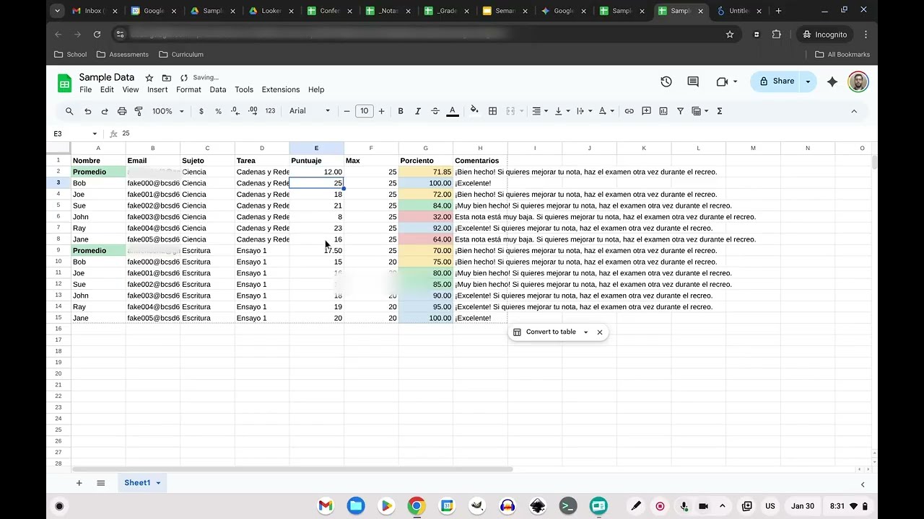Undo the last action
924x519 pixels.
(x=88, y=111)
